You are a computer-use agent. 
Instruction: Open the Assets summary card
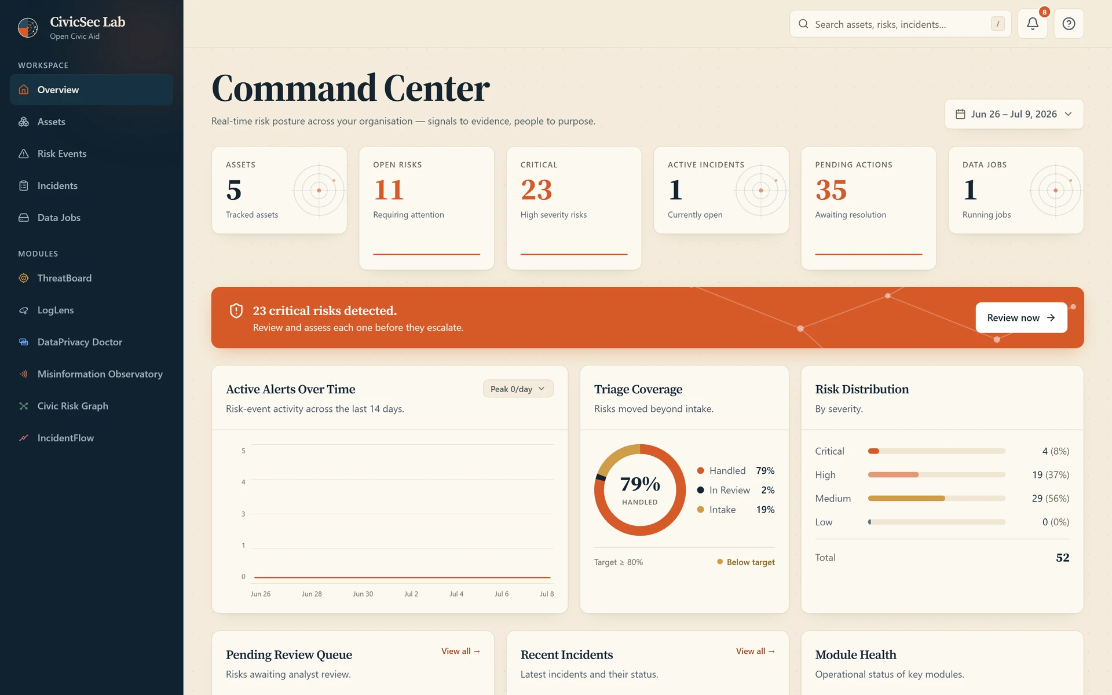coord(279,190)
